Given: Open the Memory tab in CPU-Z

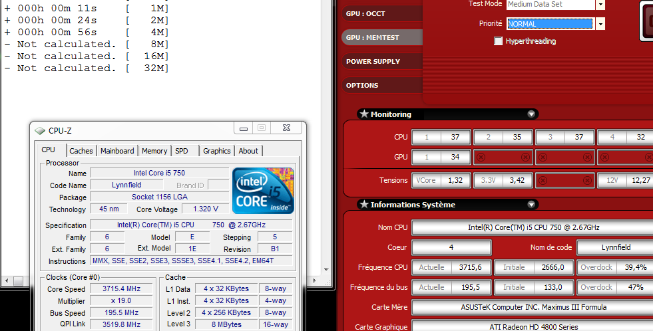Looking at the screenshot, I should [154, 151].
